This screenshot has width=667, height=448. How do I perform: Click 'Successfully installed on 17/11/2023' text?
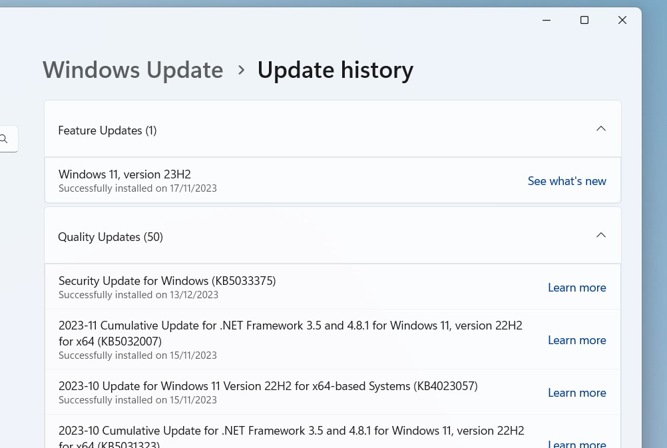[137, 188]
